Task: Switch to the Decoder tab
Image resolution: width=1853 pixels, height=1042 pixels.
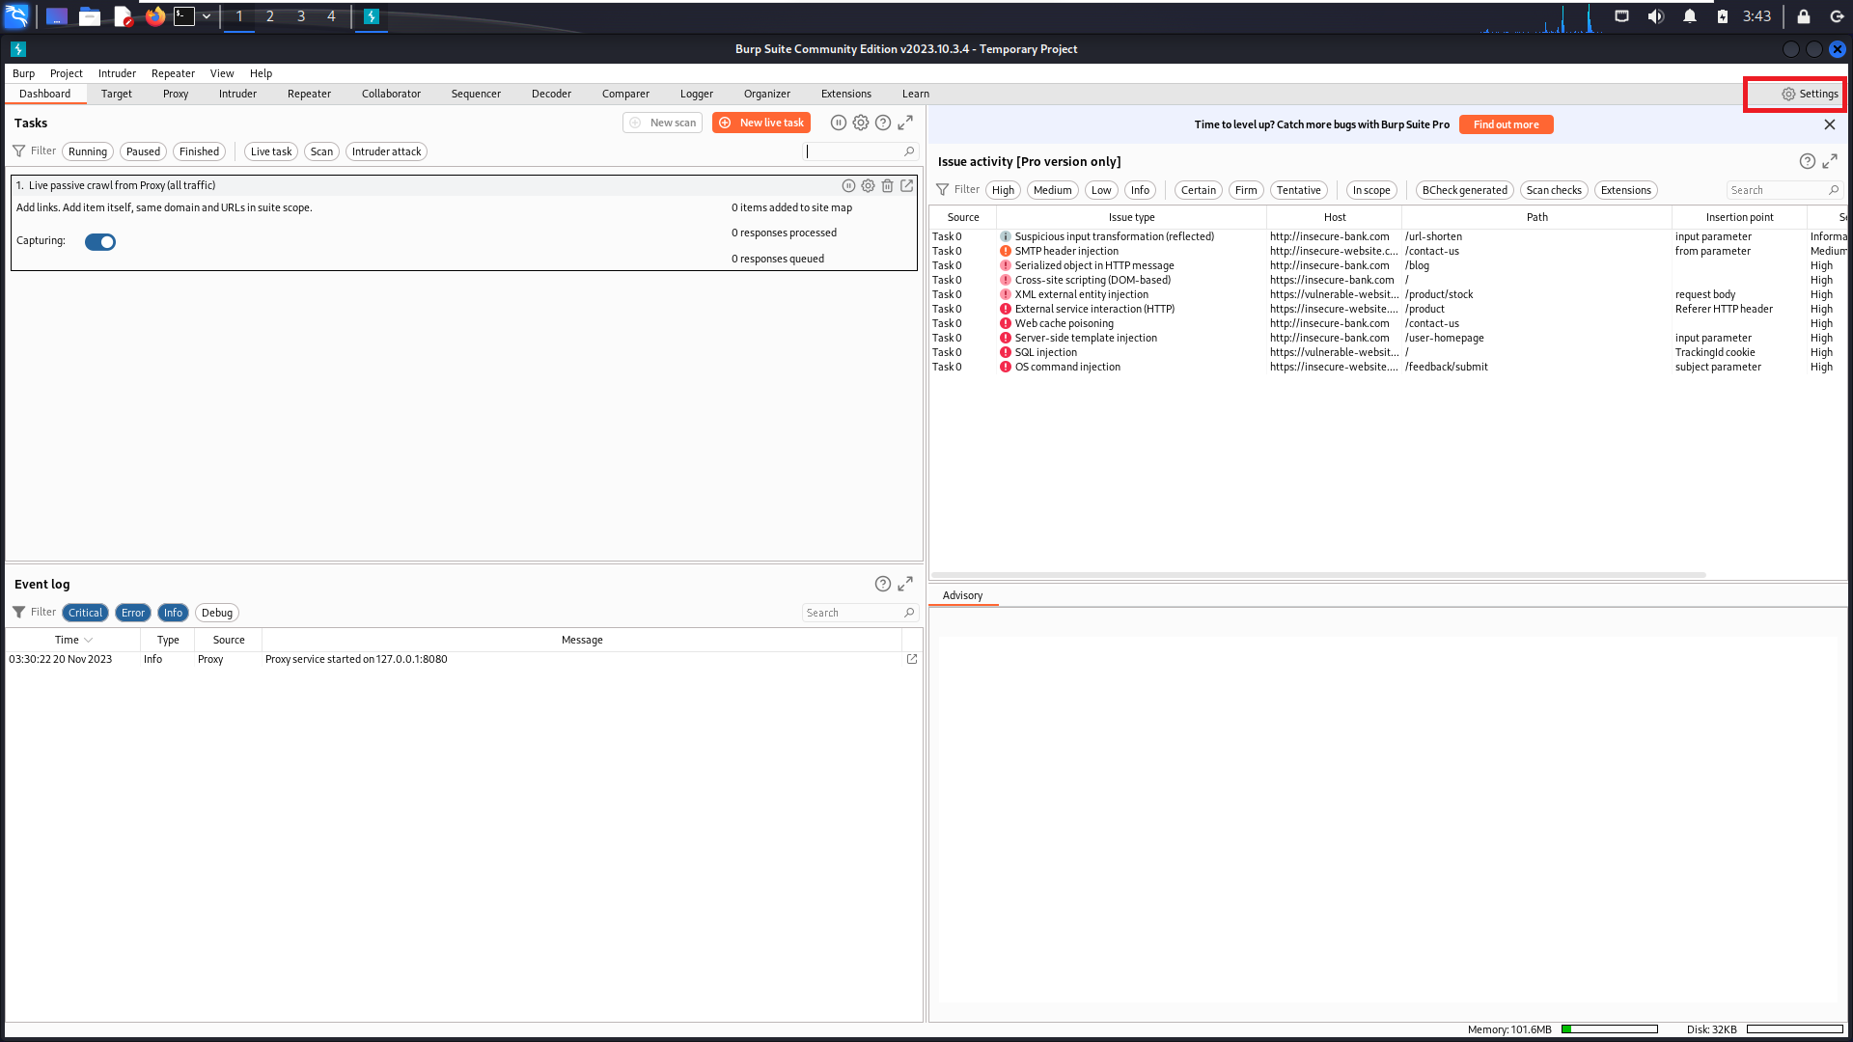Action: click(551, 94)
